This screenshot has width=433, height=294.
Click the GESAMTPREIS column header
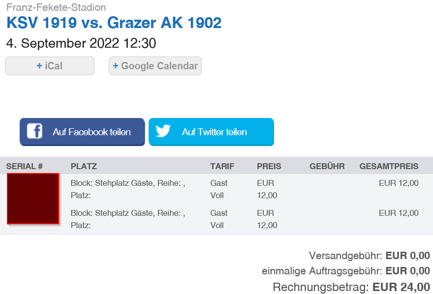coord(389,166)
